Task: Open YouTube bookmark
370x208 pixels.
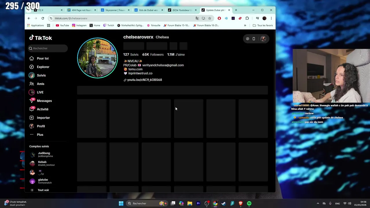Action: 62,25
